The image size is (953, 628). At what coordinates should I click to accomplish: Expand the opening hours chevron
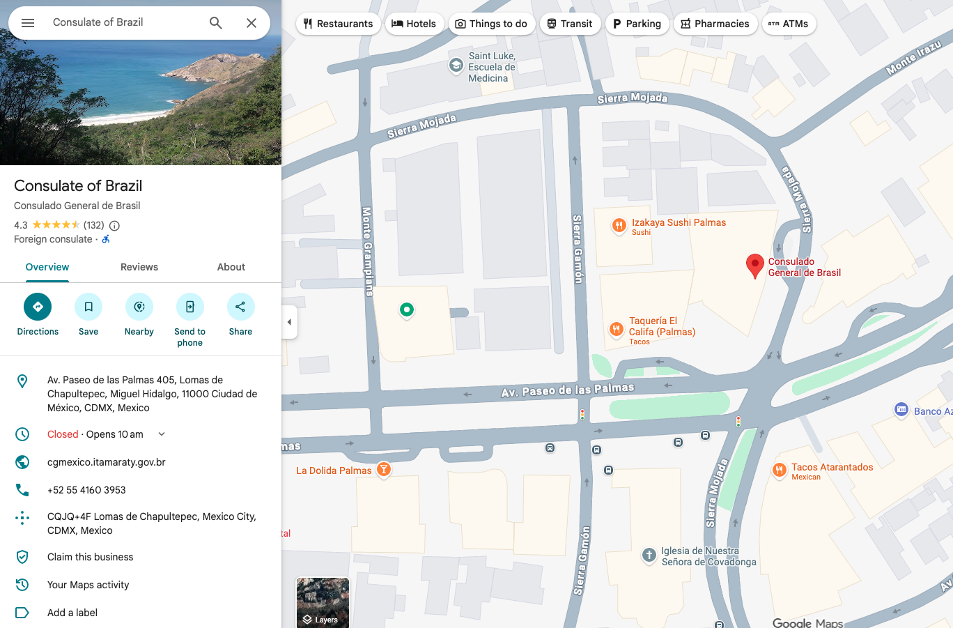pos(162,434)
